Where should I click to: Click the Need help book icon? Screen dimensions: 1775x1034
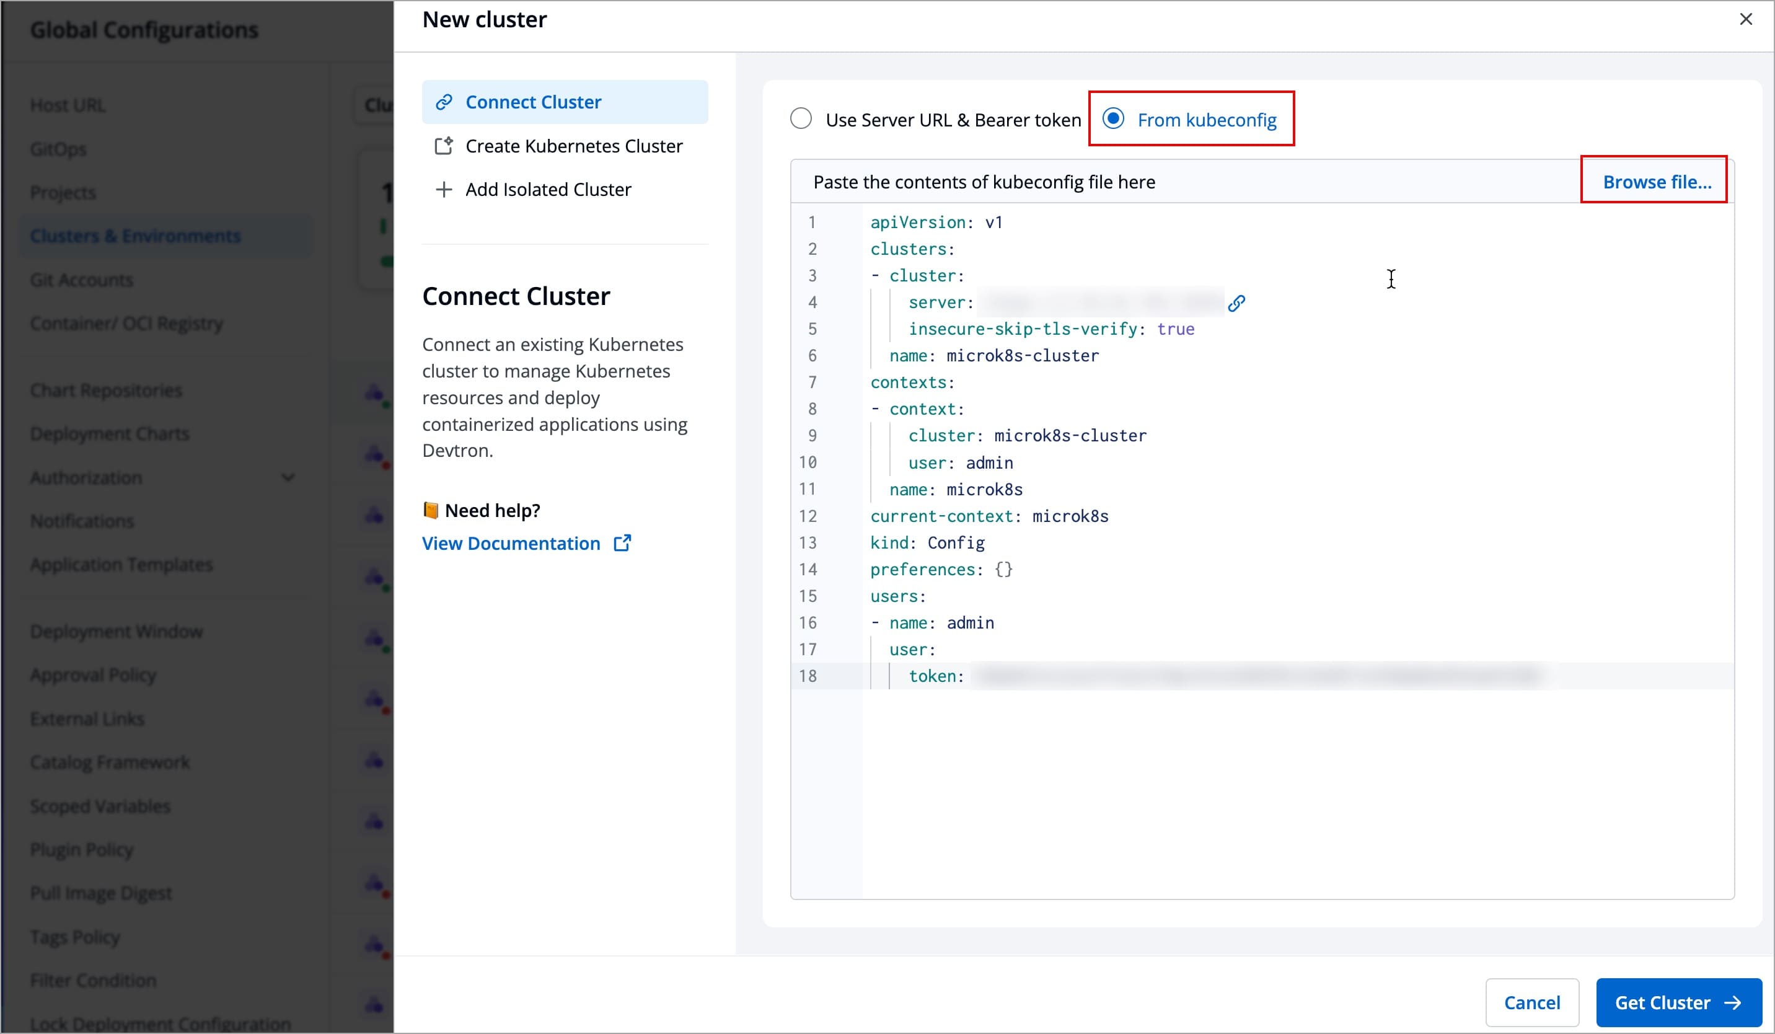[x=430, y=510]
